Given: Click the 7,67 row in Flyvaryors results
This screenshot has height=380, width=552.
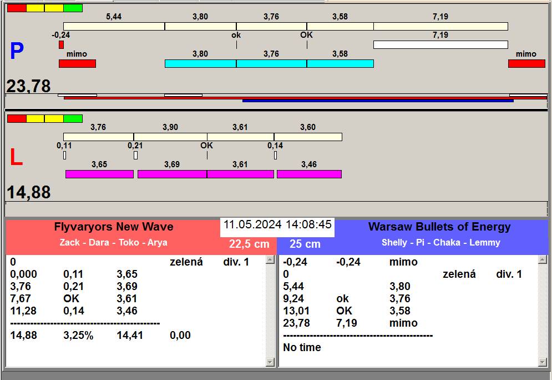Looking at the screenshot, I should pos(74,298).
